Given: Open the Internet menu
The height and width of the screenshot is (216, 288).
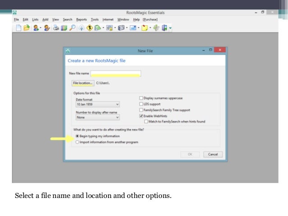Looking at the screenshot, I should pos(108,19).
